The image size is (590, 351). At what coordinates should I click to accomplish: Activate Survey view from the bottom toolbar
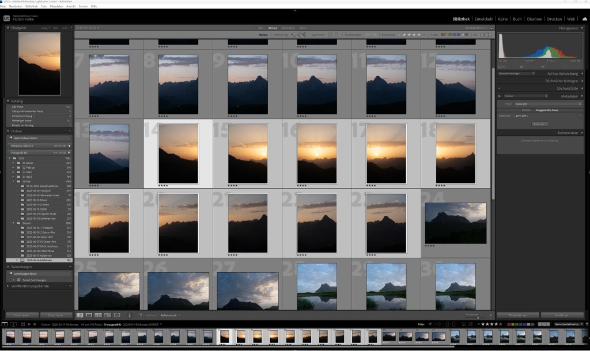108,315
